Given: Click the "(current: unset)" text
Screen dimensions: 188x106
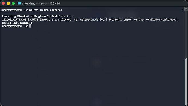Looking at the screenshot, I should click(121, 19).
